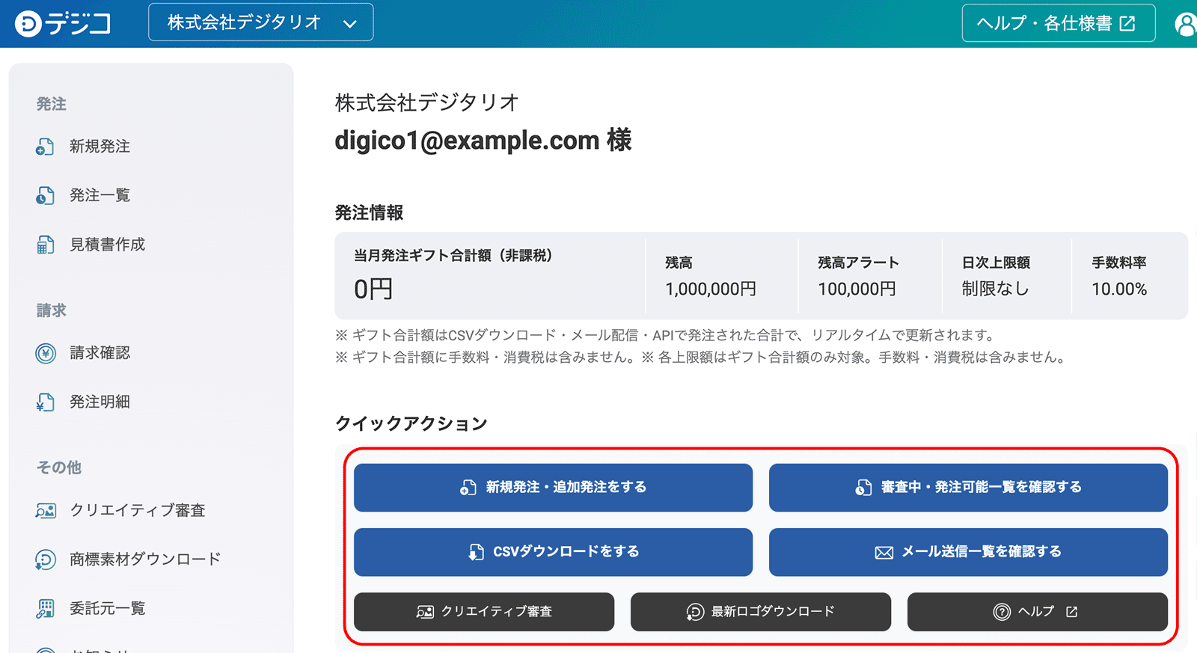Click the chevron arrow in company selector
Image resolution: width=1197 pixels, height=653 pixels.
349,24
